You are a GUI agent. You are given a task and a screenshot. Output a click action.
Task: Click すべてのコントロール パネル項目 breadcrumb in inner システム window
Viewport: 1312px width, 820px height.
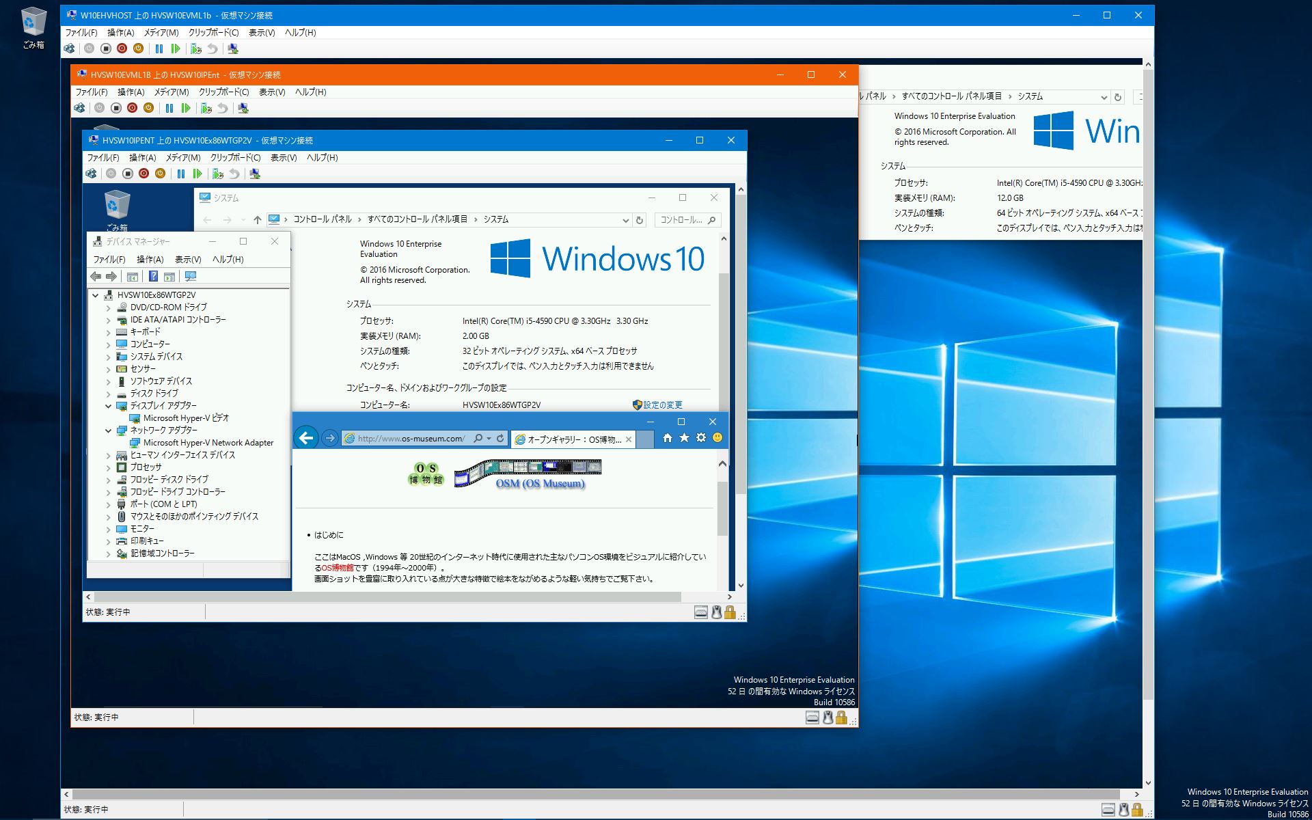pos(418,219)
